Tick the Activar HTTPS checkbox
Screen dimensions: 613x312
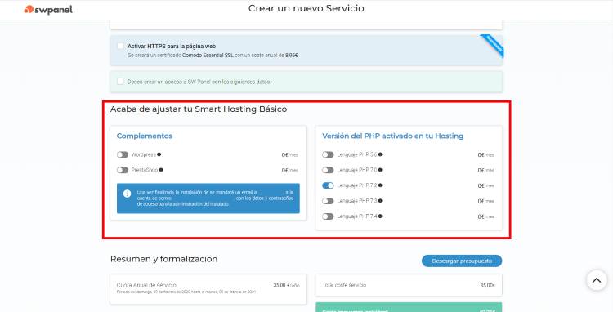pos(120,46)
